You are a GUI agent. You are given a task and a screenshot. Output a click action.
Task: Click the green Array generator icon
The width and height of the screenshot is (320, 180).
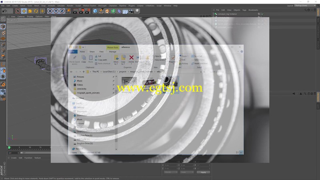113,11
